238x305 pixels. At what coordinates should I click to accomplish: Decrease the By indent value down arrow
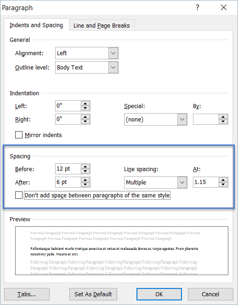click(223, 121)
